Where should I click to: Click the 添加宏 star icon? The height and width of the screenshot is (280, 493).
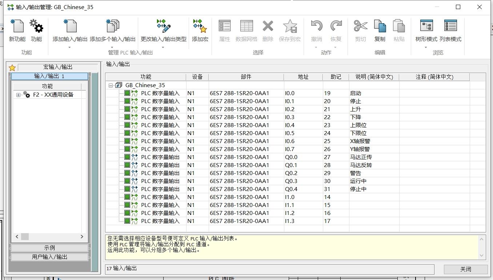click(x=200, y=26)
